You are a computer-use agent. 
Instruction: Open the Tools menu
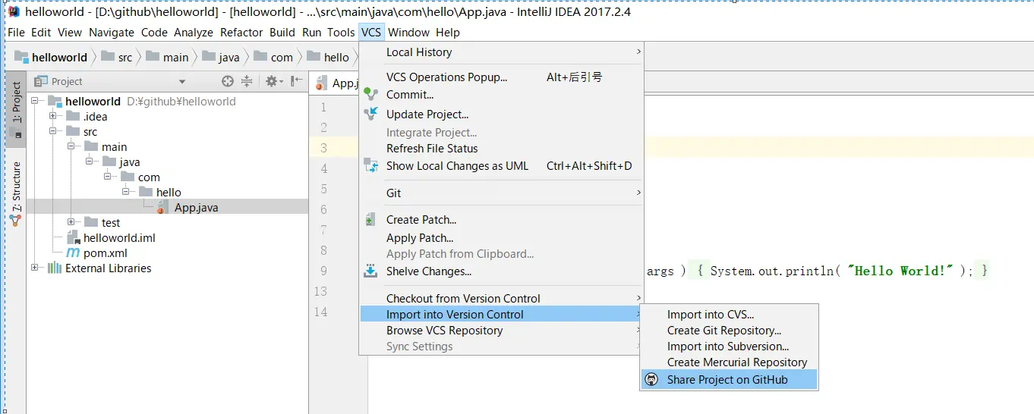pos(341,32)
